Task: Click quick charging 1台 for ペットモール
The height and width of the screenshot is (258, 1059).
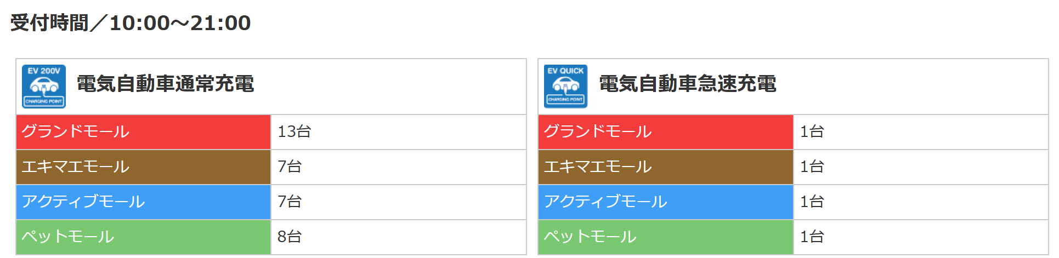Action: point(812,237)
